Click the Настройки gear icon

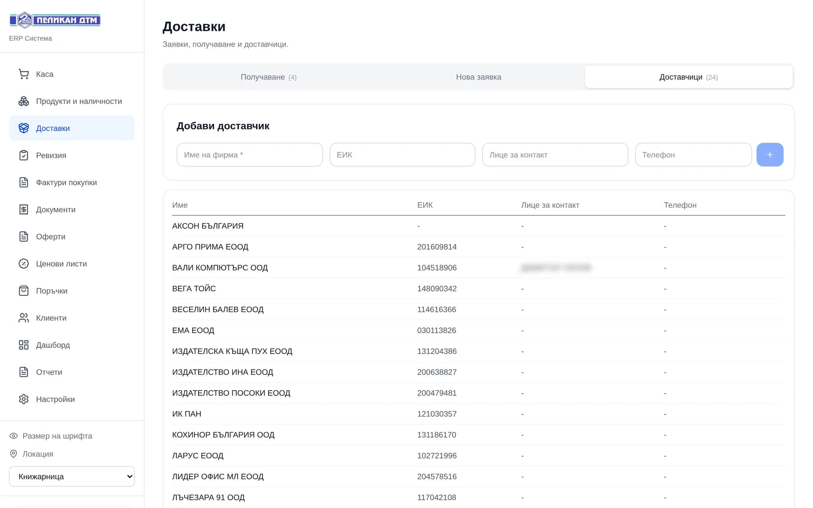click(x=24, y=399)
